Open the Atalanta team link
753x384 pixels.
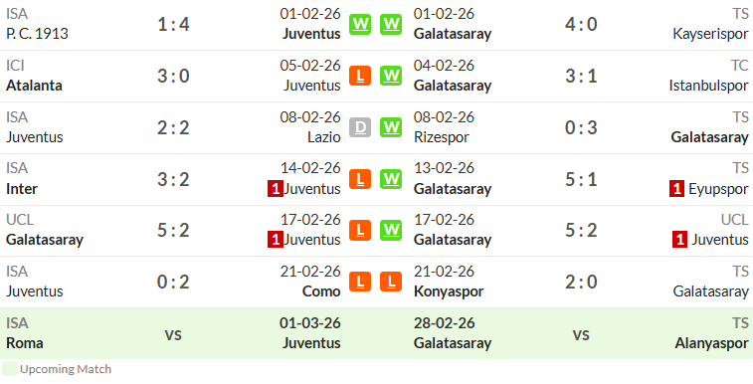point(34,86)
